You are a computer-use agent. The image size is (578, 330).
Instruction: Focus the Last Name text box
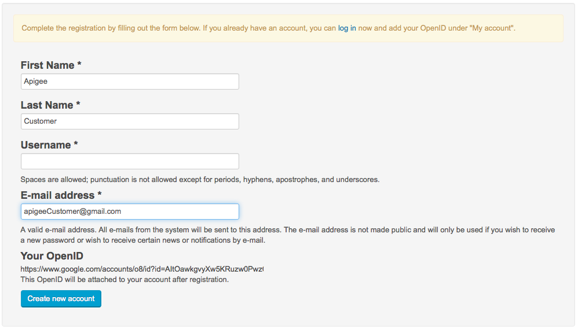point(130,121)
